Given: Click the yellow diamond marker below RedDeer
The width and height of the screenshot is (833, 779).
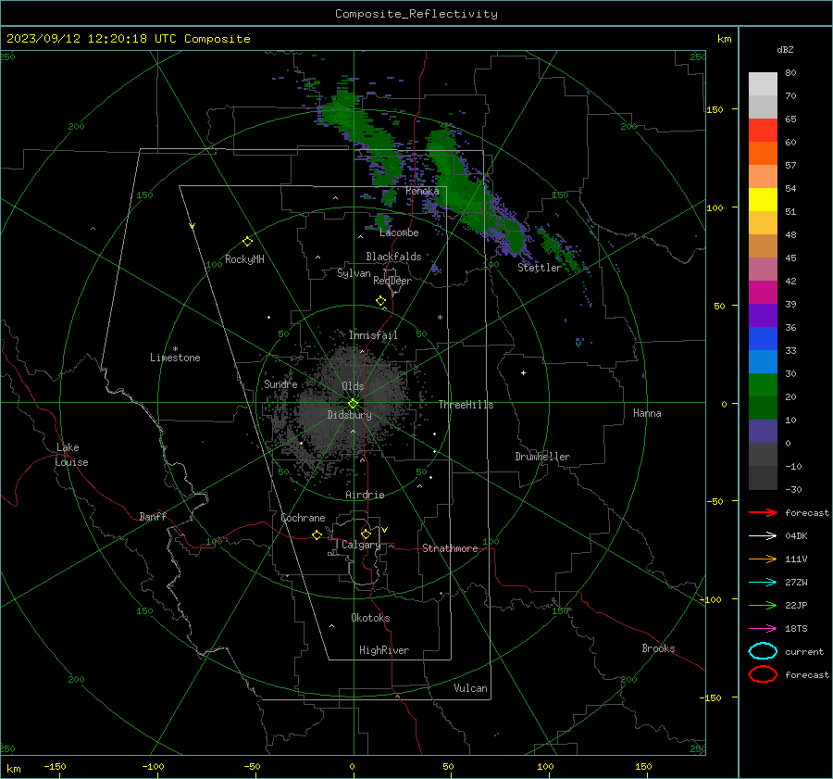Looking at the screenshot, I should point(380,301).
